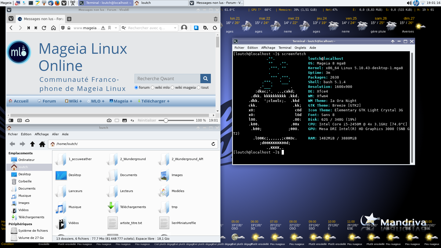The image size is (441, 248).
Task: Open the closed tabs trash in Vivaldi
Action: (216, 19)
